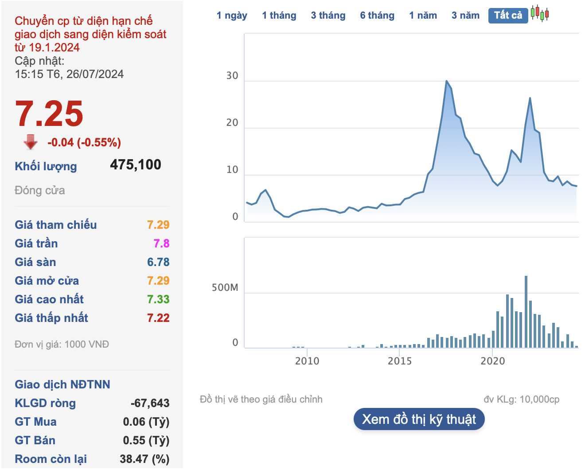Click the 2022 price peak on chart

tap(530, 98)
